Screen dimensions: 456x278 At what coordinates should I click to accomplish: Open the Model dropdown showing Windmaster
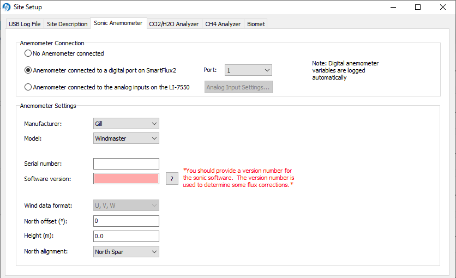pyautogui.click(x=126, y=138)
